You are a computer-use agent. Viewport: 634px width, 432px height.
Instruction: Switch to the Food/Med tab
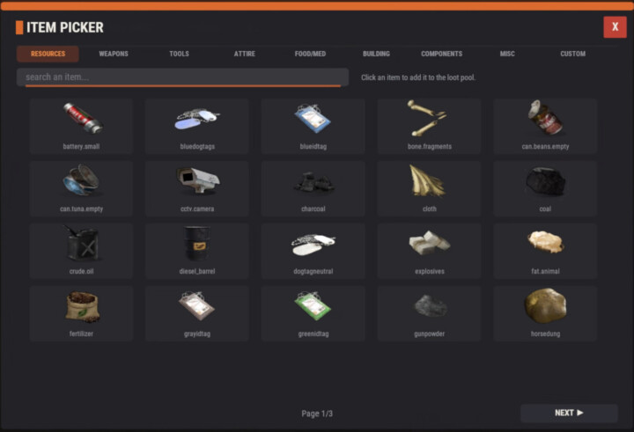tap(310, 54)
